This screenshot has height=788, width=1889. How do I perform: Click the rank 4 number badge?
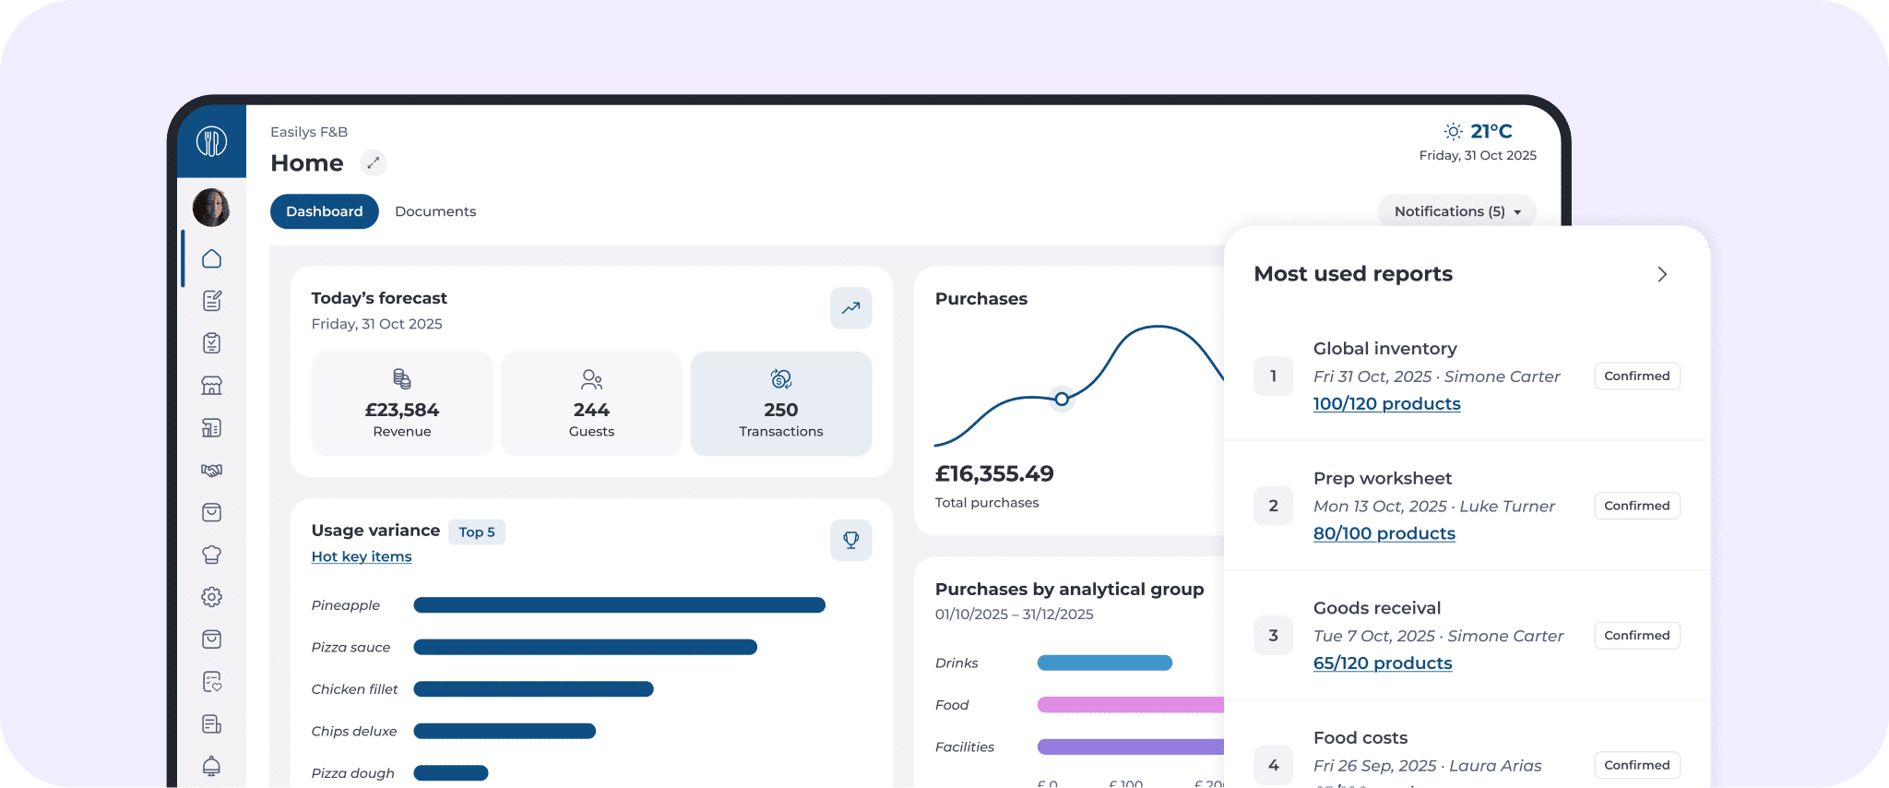tap(1274, 765)
